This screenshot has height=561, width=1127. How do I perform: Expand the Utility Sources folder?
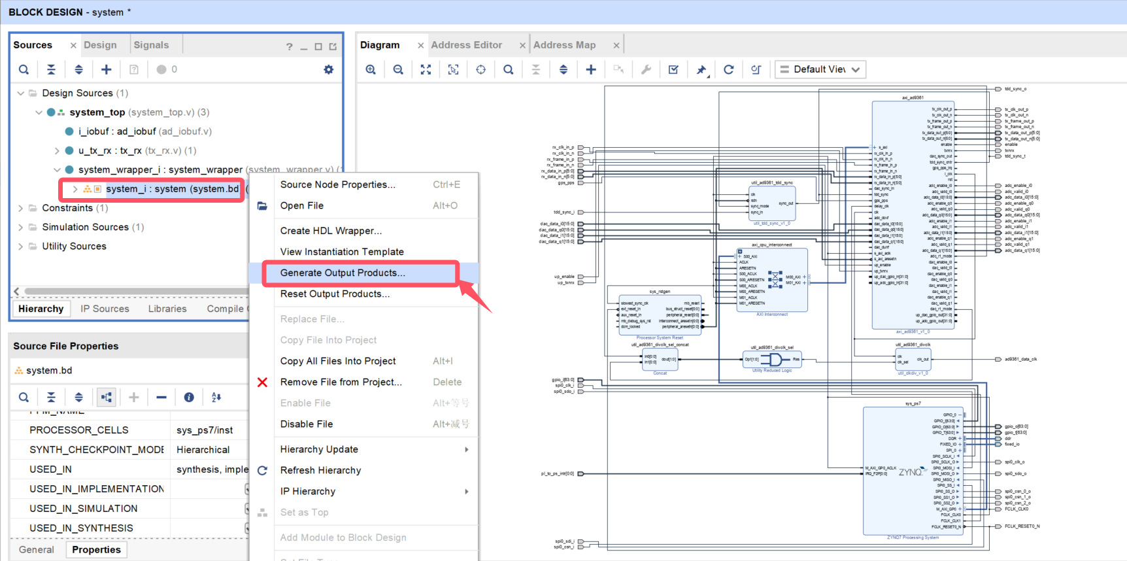[21, 246]
